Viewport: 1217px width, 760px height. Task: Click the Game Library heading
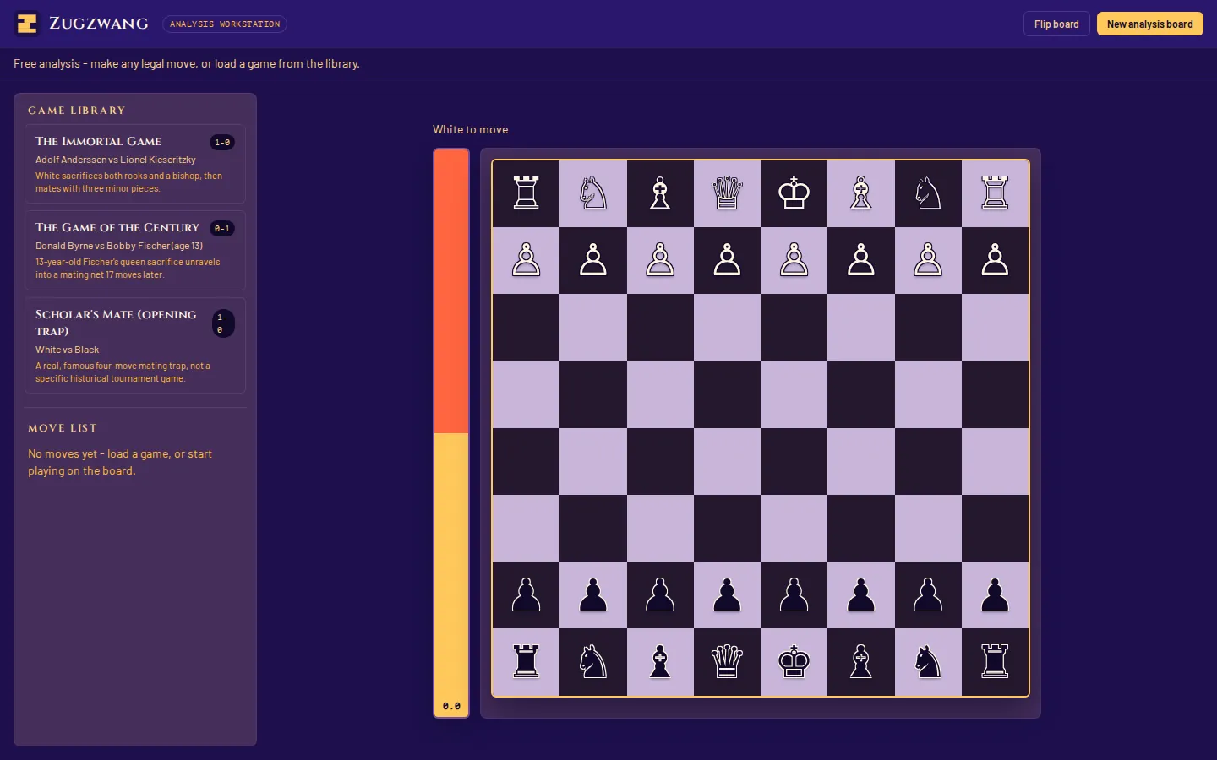[x=77, y=111]
